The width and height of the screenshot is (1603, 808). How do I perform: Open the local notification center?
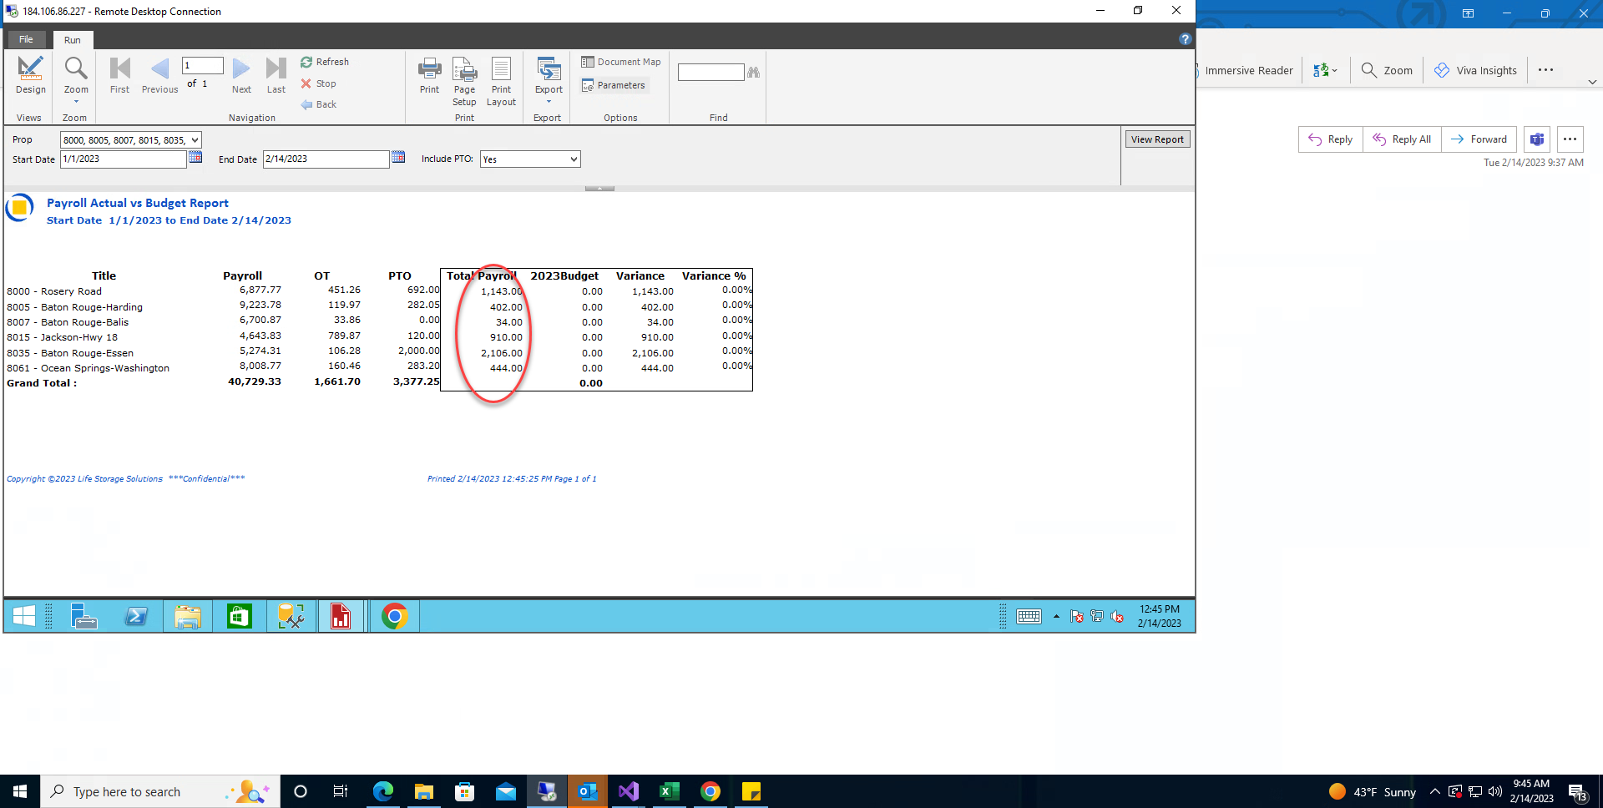pyautogui.click(x=1578, y=792)
